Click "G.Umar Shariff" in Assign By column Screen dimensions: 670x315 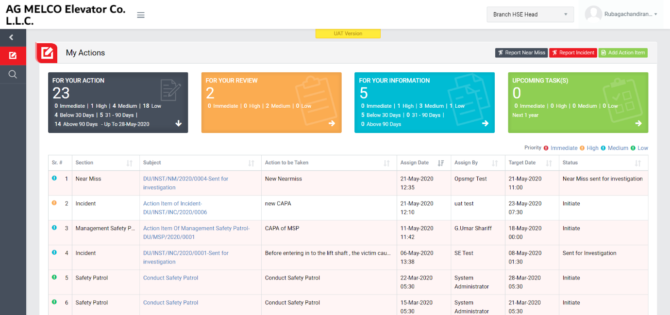(x=473, y=228)
